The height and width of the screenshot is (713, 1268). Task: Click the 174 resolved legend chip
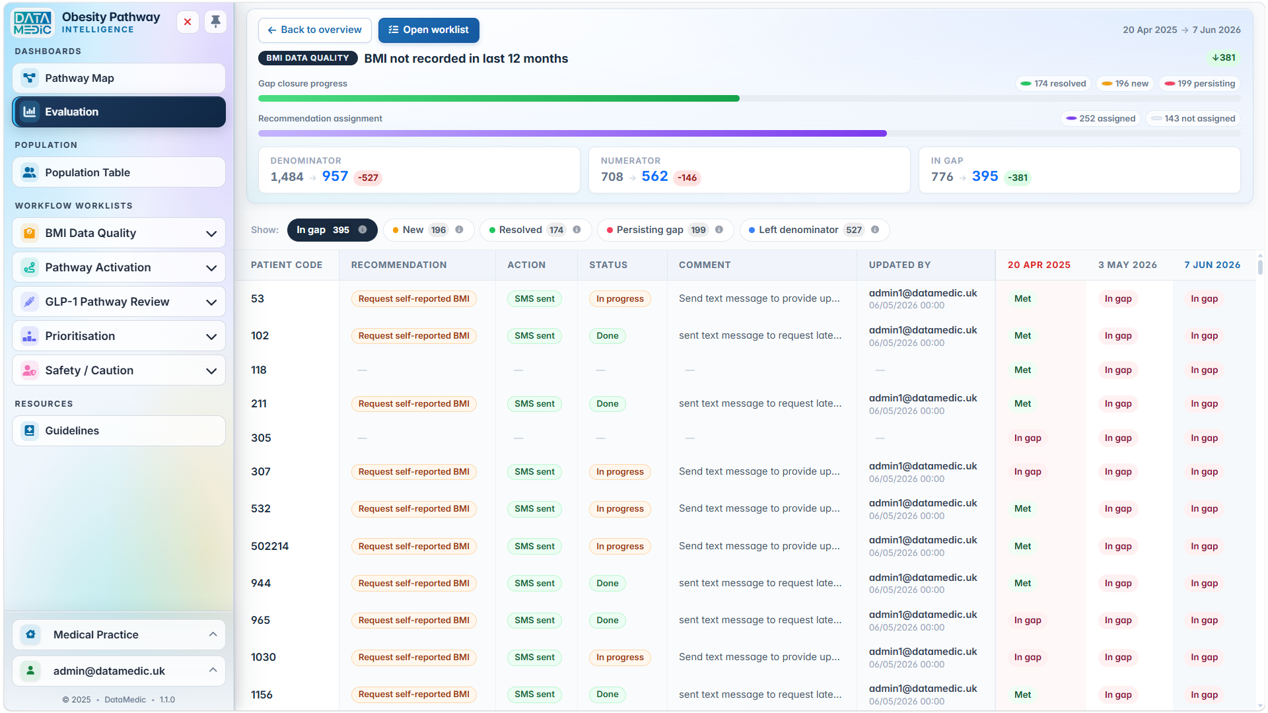coord(1053,84)
